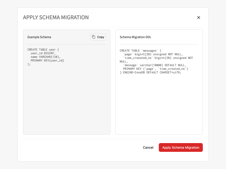Cancel the schema migration
The height and width of the screenshot is (169, 226).
point(148,147)
